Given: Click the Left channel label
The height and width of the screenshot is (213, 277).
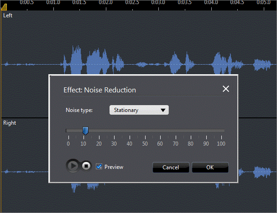Looking at the screenshot, I should tap(8, 15).
